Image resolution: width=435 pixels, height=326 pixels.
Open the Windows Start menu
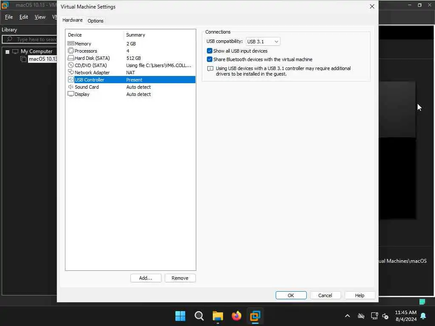[180, 316]
